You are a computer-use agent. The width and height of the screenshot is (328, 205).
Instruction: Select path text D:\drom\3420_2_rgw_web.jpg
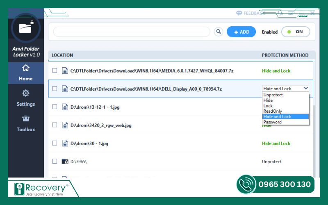pyautogui.click(x=101, y=125)
